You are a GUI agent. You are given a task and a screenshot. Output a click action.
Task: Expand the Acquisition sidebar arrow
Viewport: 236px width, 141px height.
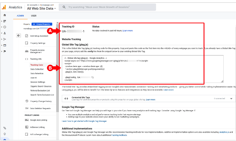(2, 39)
